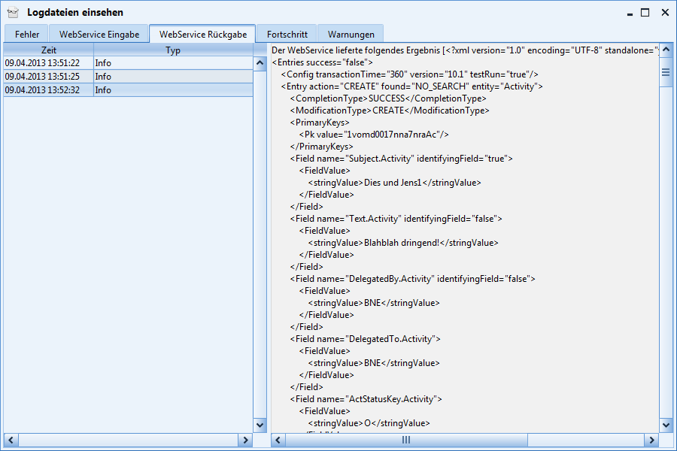Screen dimensions: 677x451
Task: Click the XML pane's horizontal scrollbar thumb
Action: [x=406, y=440]
